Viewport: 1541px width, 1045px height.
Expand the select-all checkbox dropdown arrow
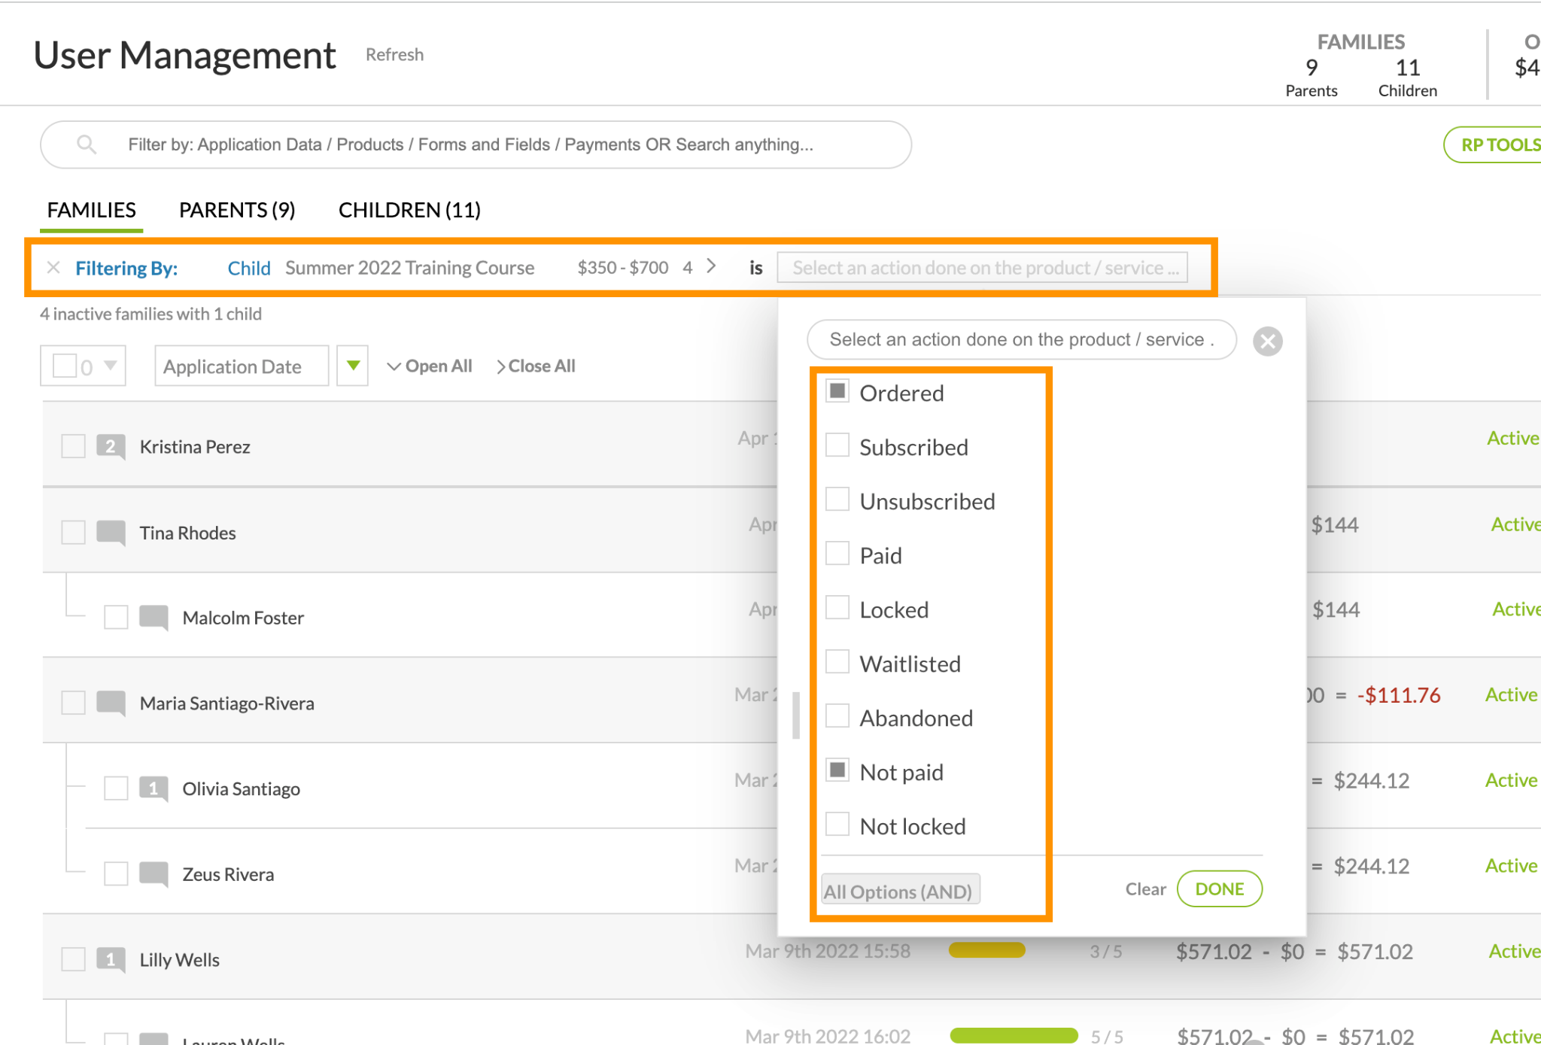111,366
